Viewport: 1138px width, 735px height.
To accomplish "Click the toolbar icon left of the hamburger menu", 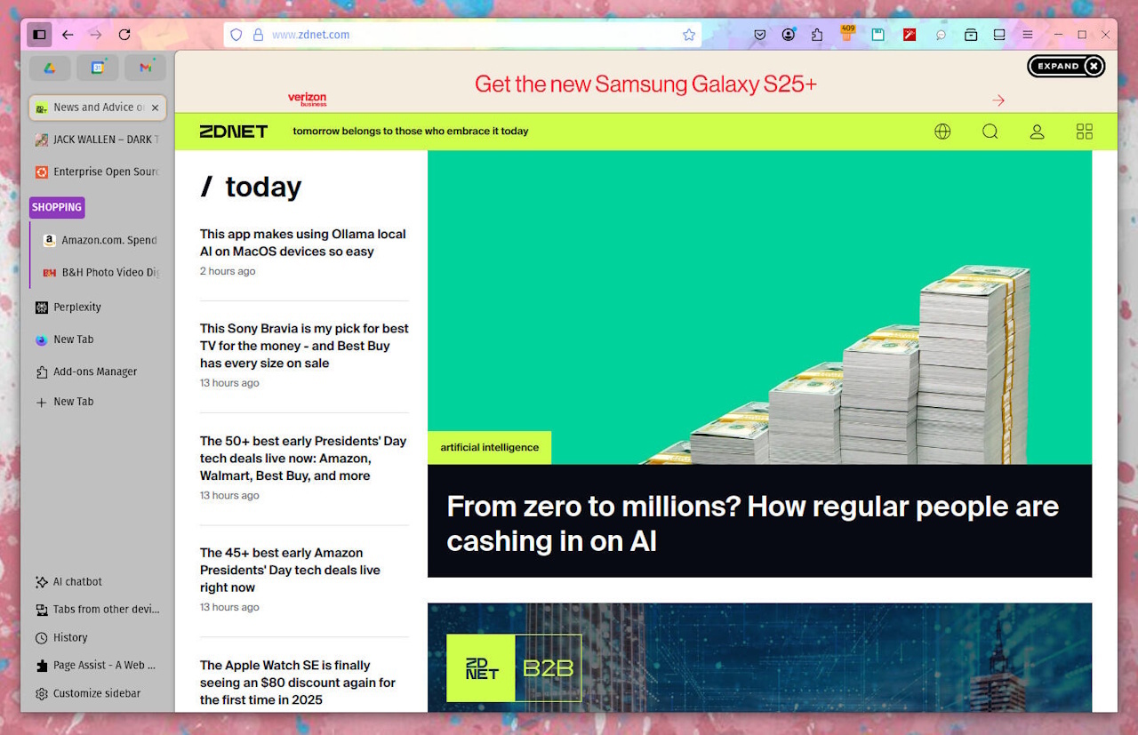I will click(999, 35).
